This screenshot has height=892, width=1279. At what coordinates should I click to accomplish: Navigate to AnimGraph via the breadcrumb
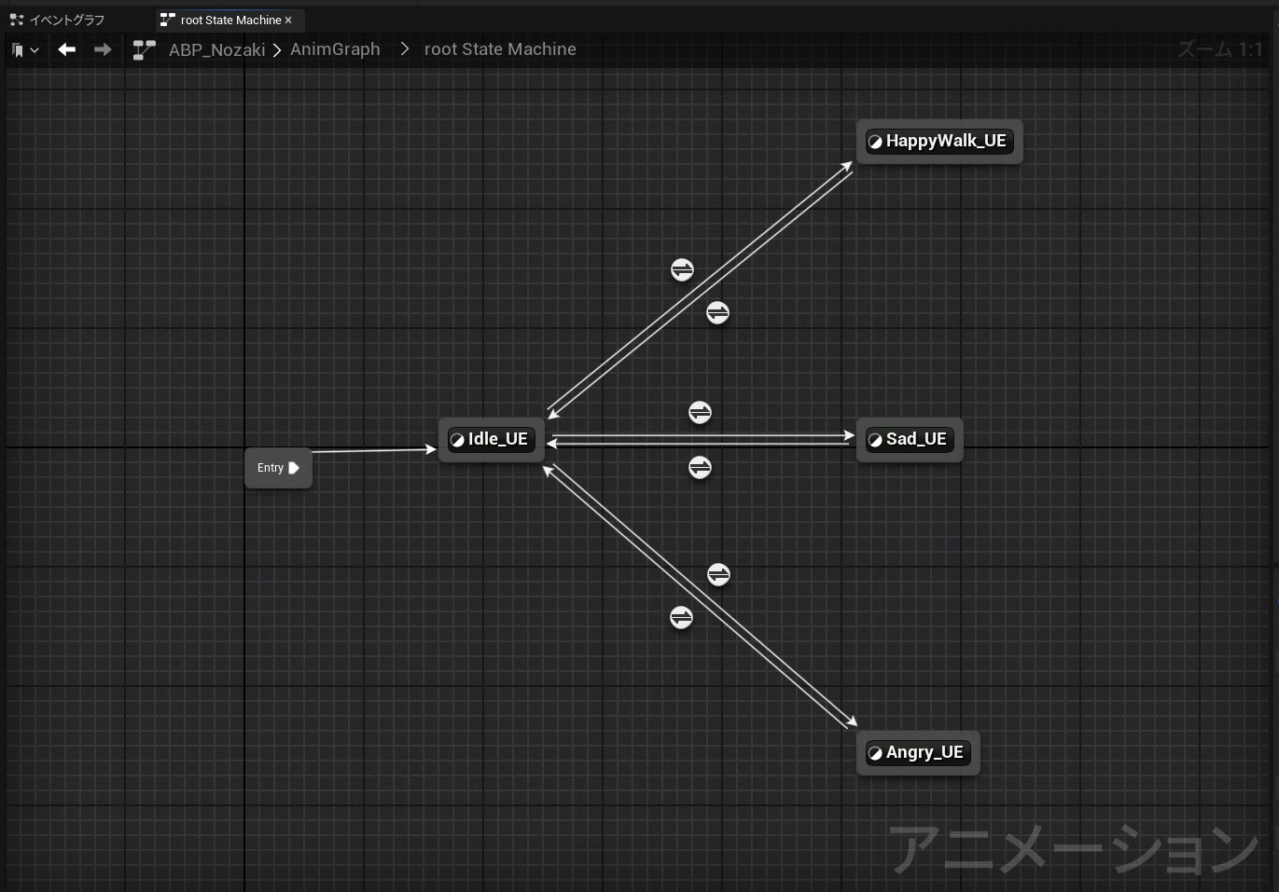335,49
